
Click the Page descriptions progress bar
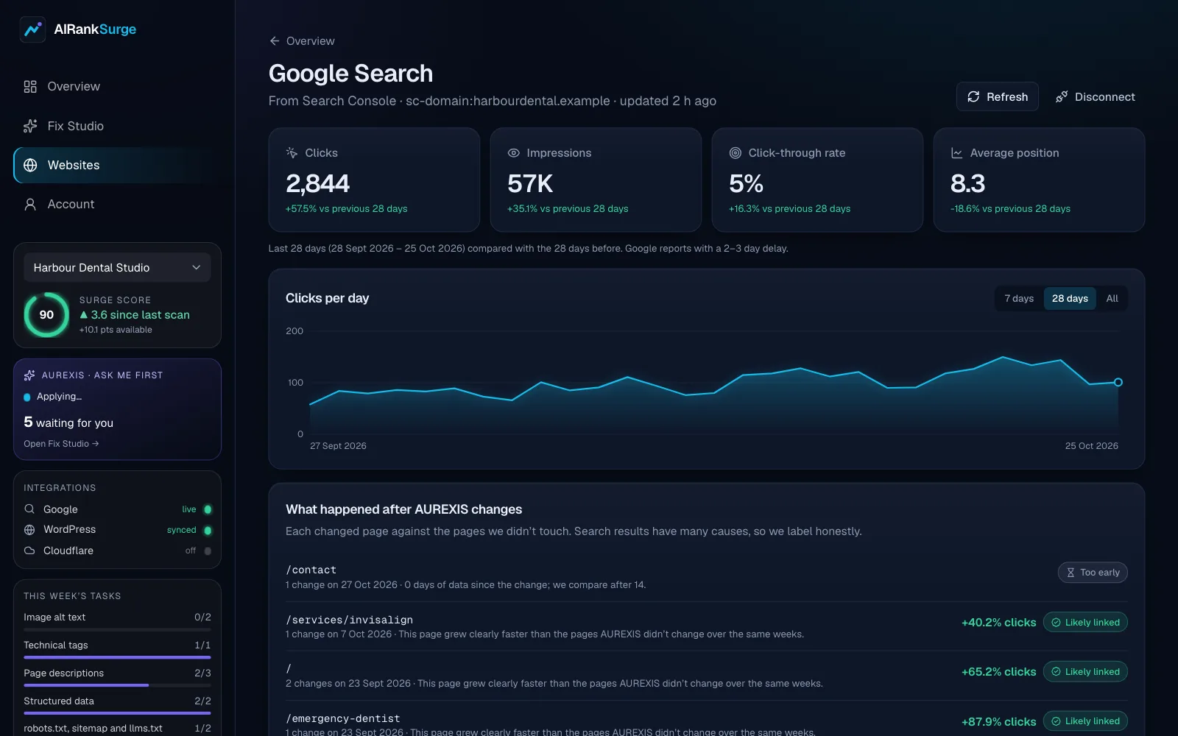[x=117, y=685]
